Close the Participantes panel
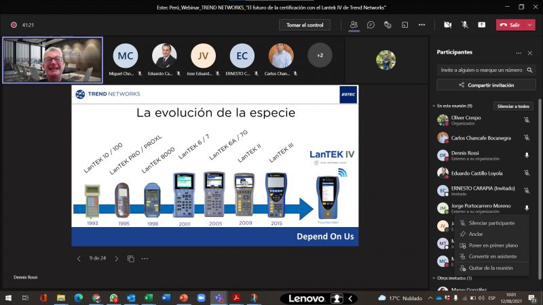Screen dimensions: 543x305 531,52
